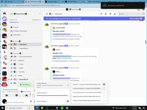The width and height of the screenshot is (147, 110).
Task: Open the server with the NEW badge
Action: pos(4,84)
